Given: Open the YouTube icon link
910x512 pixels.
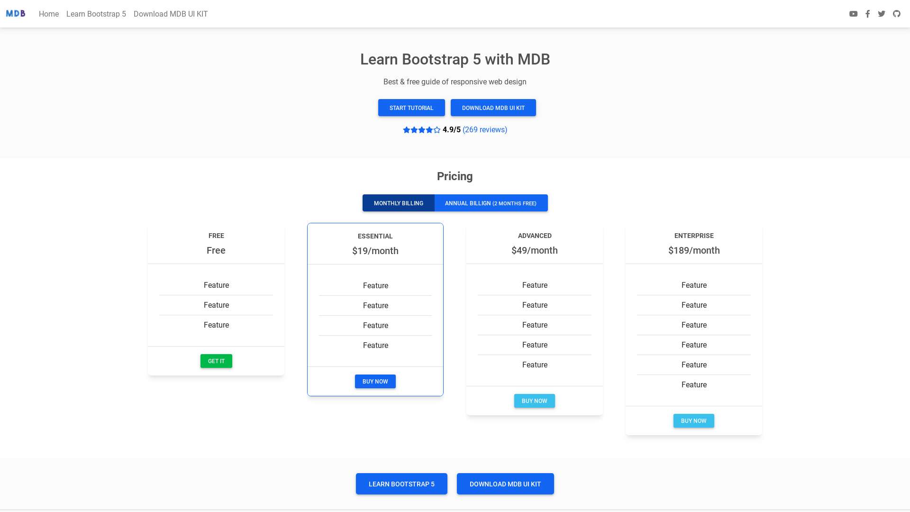Looking at the screenshot, I should click(853, 14).
